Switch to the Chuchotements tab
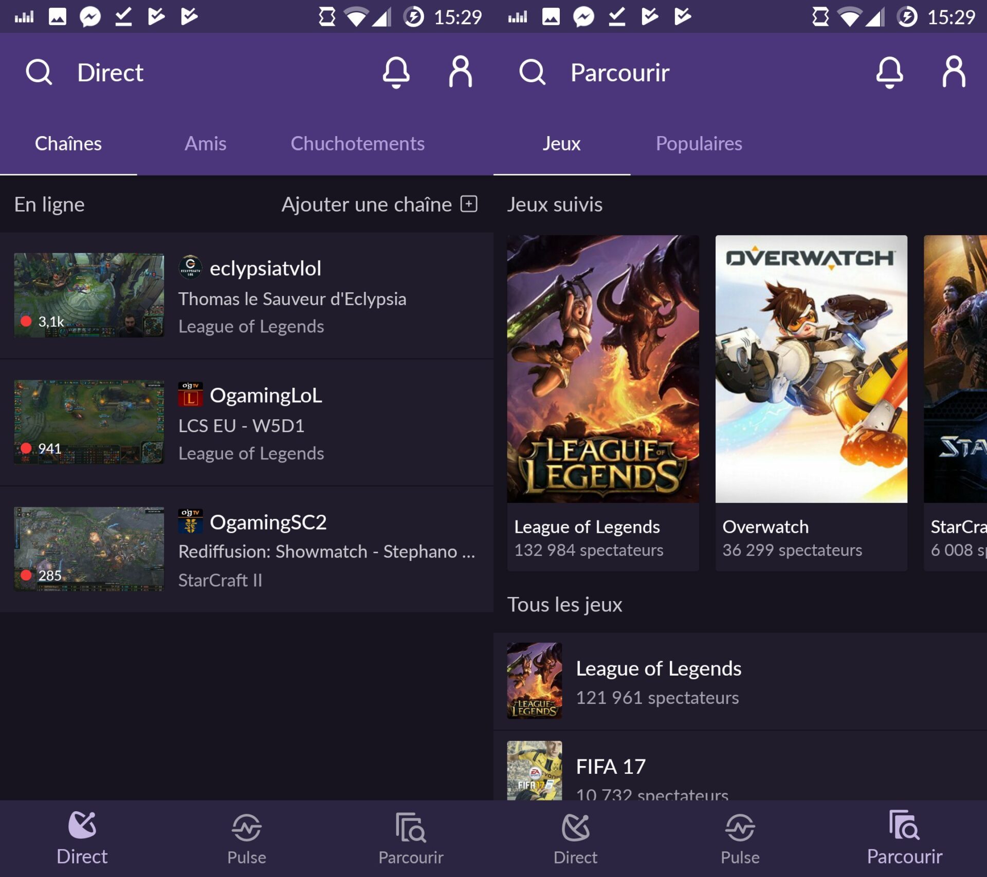 coord(357,143)
